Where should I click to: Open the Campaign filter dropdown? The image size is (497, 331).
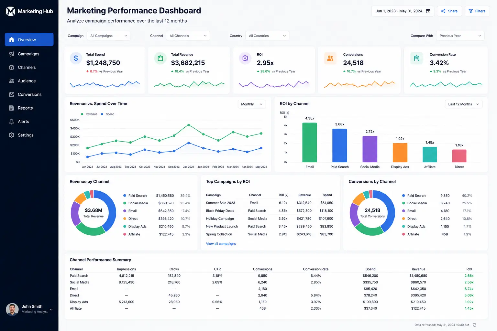coord(109,36)
